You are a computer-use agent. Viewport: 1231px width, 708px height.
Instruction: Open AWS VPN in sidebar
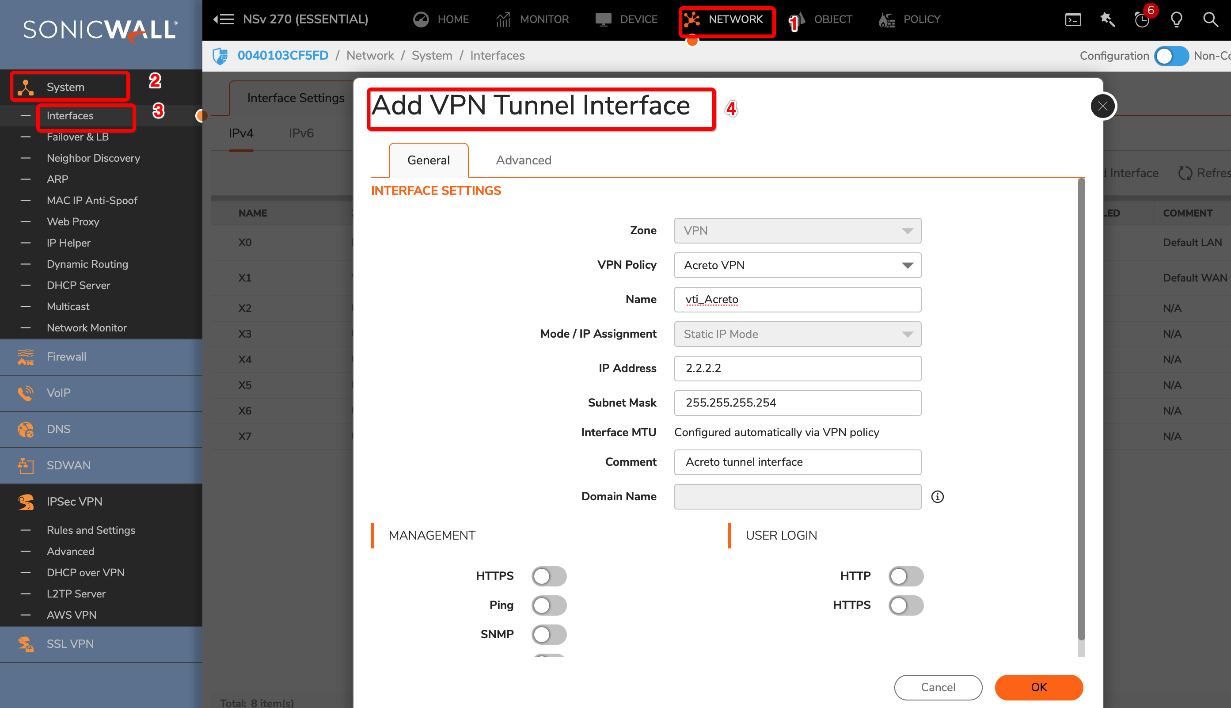click(72, 615)
